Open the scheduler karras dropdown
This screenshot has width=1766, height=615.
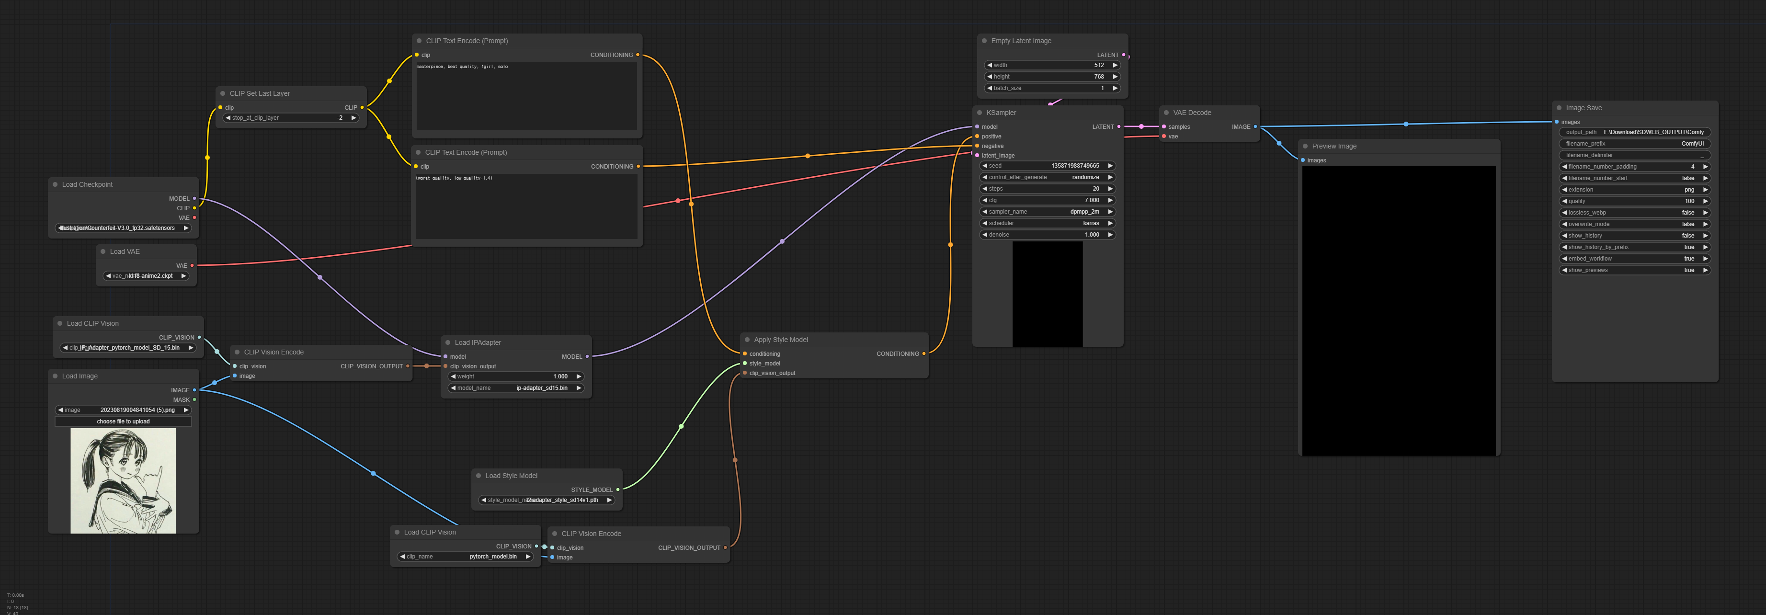pyautogui.click(x=1047, y=224)
